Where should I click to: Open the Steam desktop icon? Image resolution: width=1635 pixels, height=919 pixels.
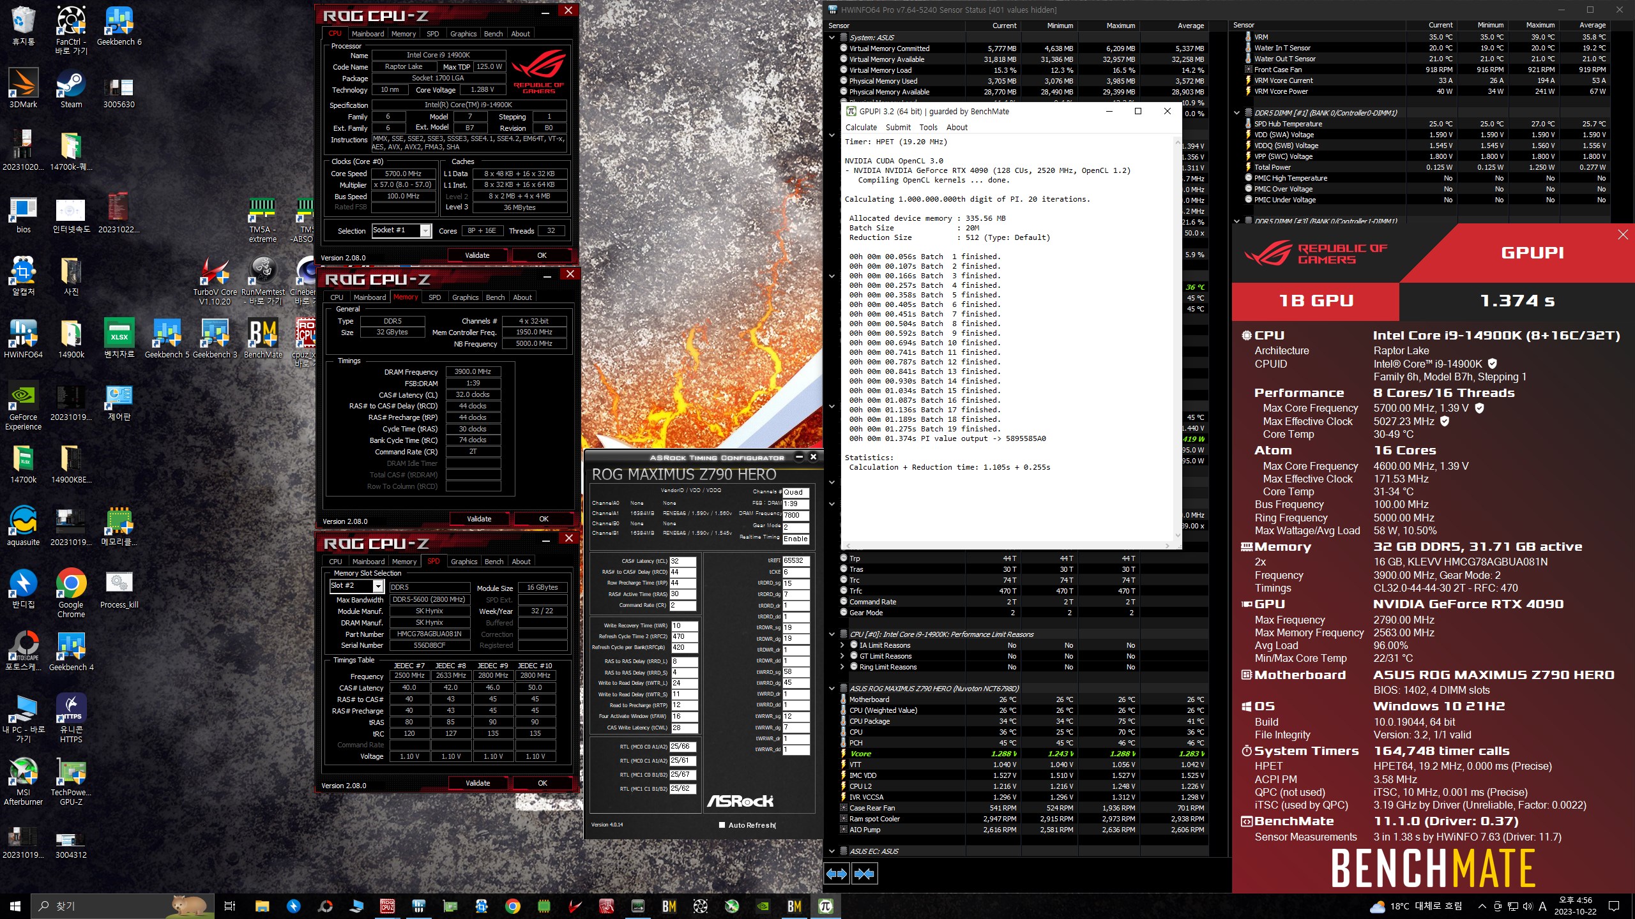click(71, 89)
